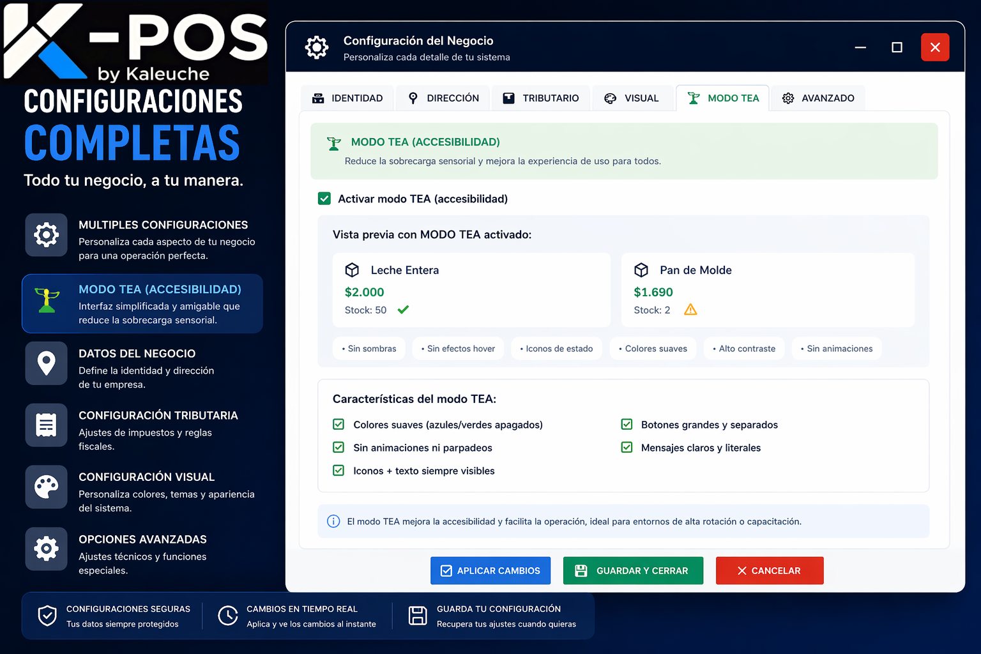Screen dimensions: 981x654
Task: Switch to the Visual tab
Action: coord(632,98)
